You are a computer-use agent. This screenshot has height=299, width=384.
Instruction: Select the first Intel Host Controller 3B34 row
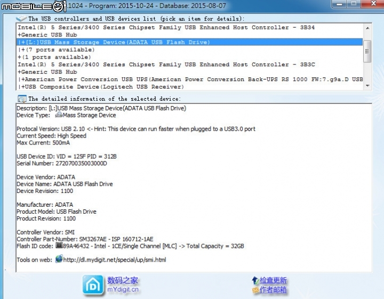(189, 27)
